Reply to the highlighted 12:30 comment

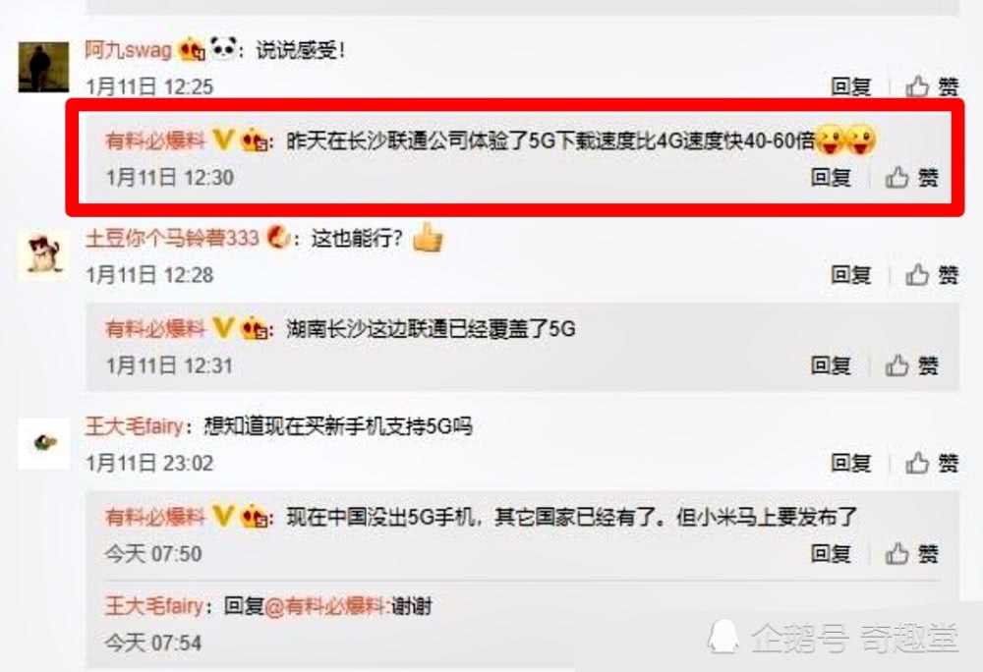click(x=831, y=178)
